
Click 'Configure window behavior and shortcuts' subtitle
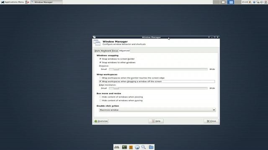(x=124, y=44)
